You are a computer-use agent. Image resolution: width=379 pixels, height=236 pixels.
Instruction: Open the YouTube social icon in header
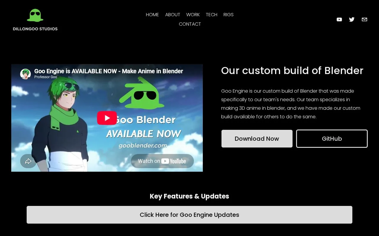pos(339,19)
